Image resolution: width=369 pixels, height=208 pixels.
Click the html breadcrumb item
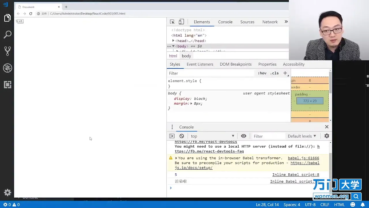click(x=173, y=56)
